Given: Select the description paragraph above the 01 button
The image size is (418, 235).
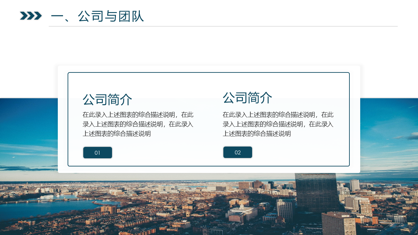Looking at the screenshot, I should [x=138, y=124].
